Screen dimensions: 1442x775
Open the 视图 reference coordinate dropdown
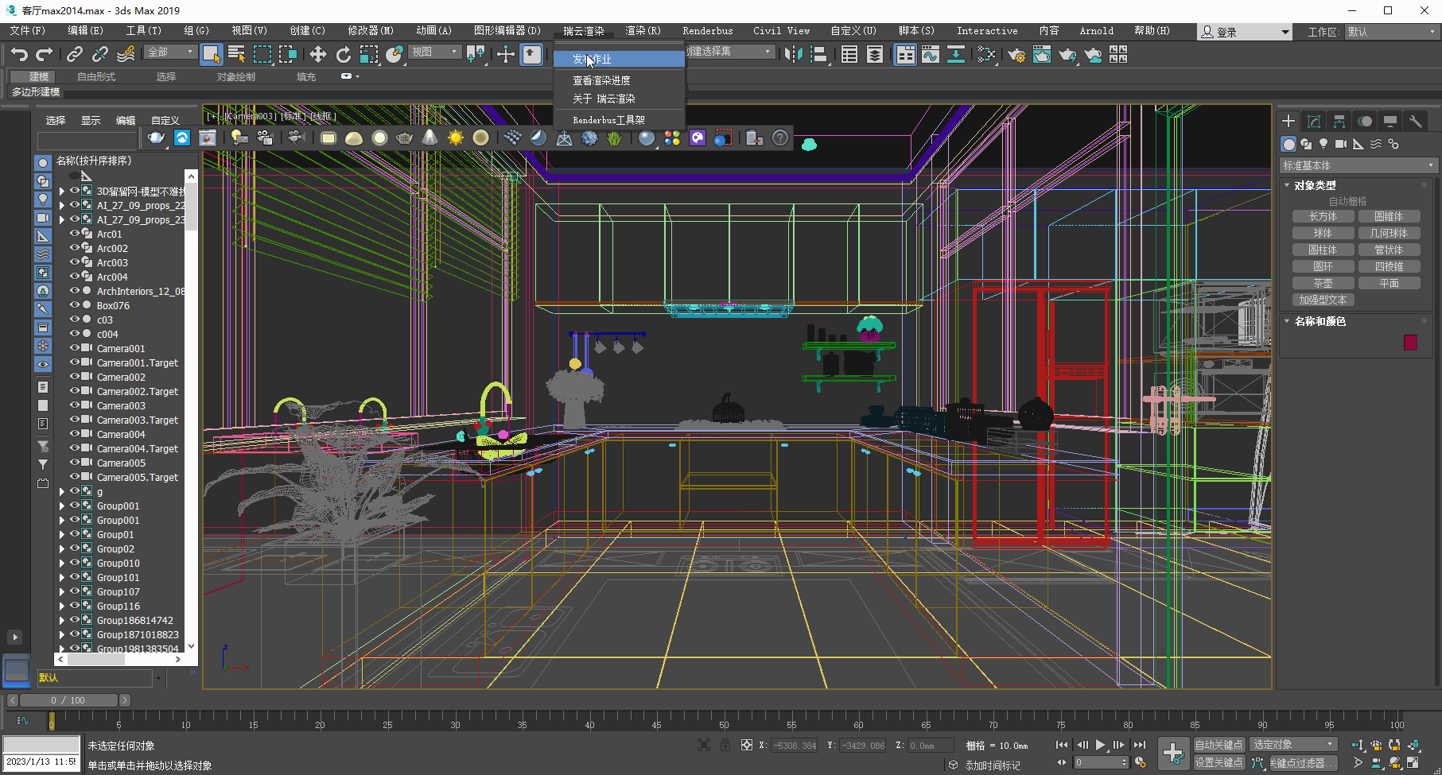(x=434, y=52)
